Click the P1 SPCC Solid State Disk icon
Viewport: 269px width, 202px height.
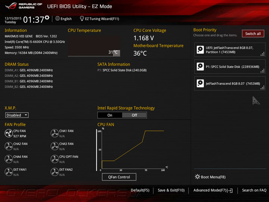pos(200,67)
